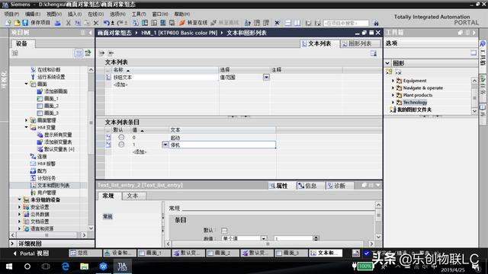Open the 编辑 menu
The width and height of the screenshot is (488, 274).
(x=33, y=14)
